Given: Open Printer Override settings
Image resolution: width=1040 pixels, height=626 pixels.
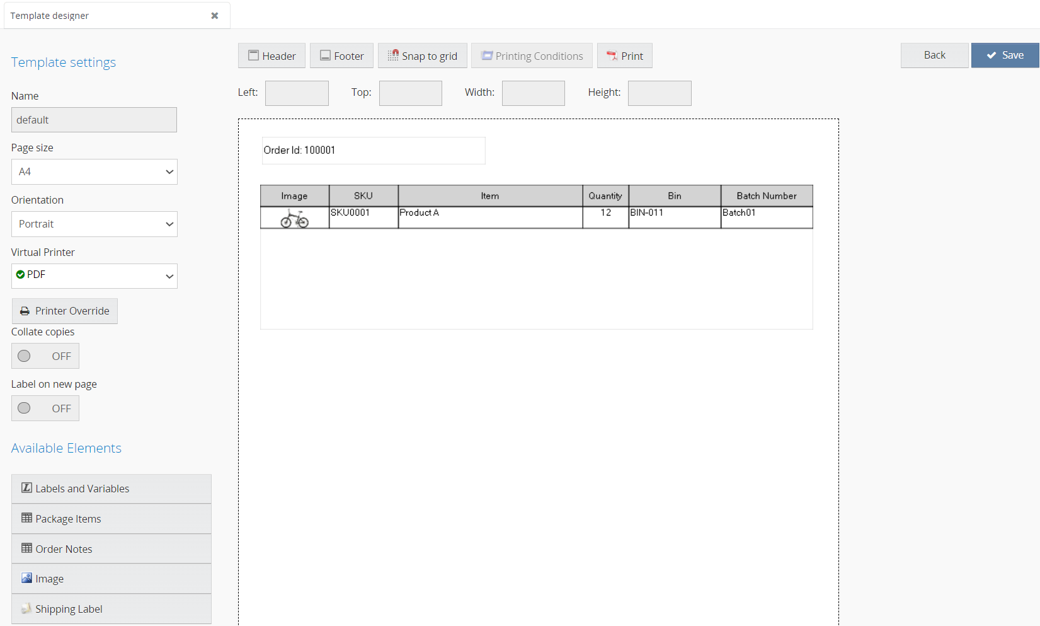Looking at the screenshot, I should click(65, 311).
